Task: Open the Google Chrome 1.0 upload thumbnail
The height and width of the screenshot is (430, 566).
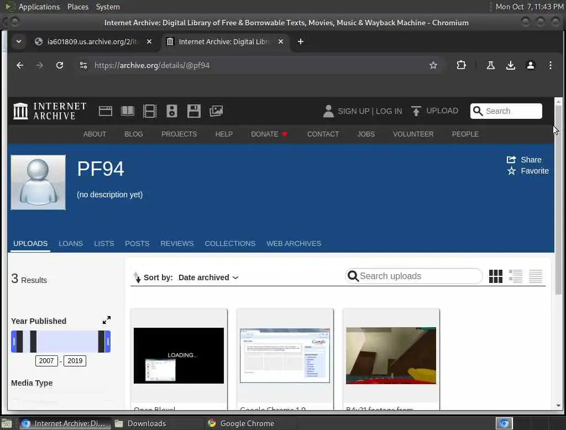Action: tap(285, 355)
